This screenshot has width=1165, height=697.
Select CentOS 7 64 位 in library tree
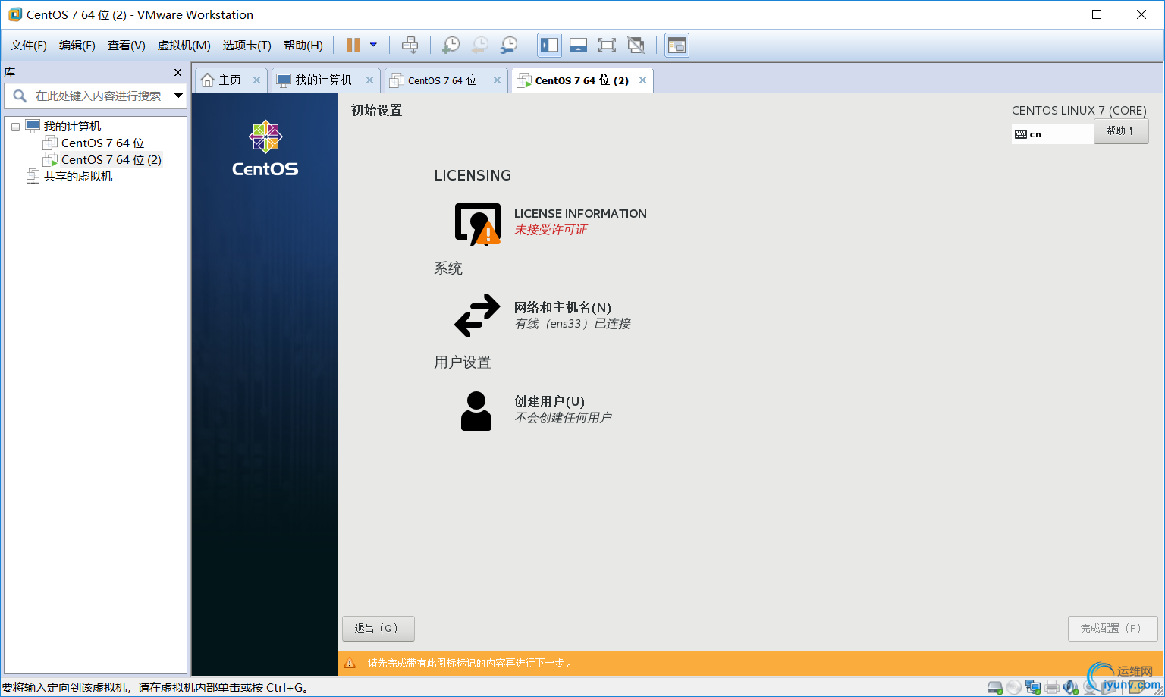(x=102, y=143)
